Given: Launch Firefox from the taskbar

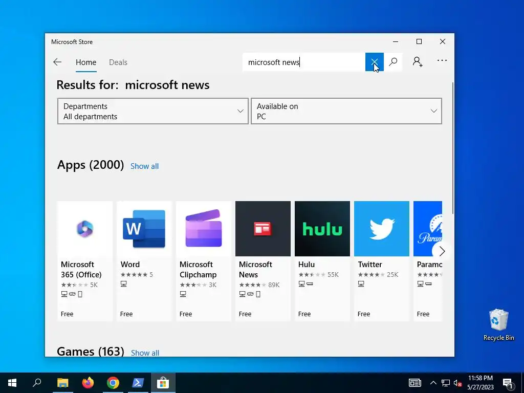Looking at the screenshot, I should tap(88, 383).
